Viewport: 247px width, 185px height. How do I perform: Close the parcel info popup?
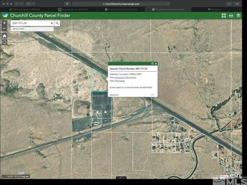pyautogui.click(x=156, y=64)
